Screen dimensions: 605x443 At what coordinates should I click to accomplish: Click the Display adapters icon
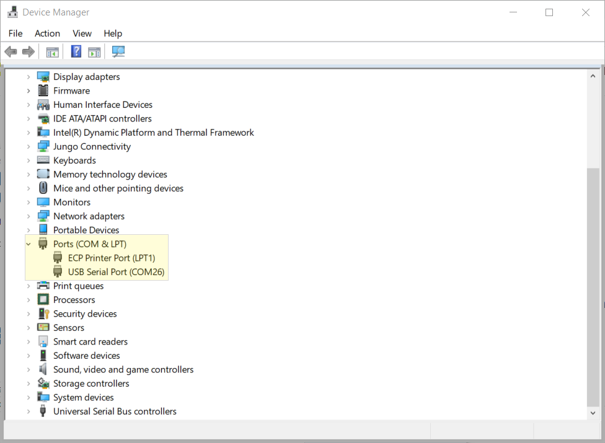43,77
